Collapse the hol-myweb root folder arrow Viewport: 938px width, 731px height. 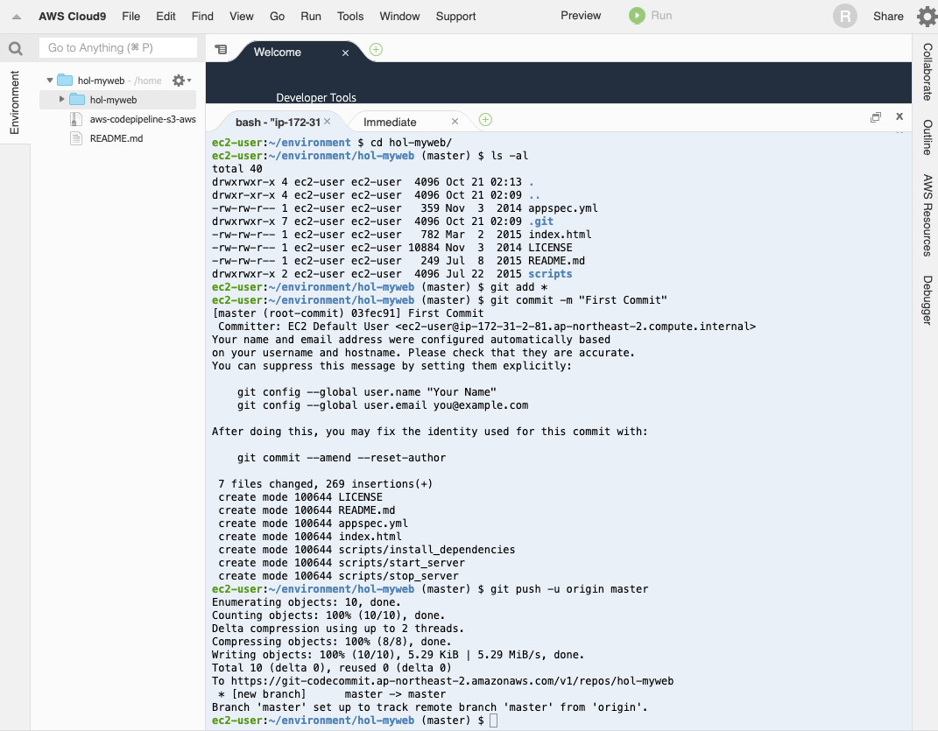point(50,81)
